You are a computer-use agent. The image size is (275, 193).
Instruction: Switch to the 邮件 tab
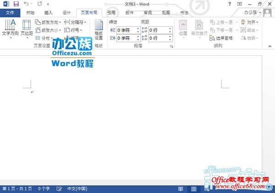(x=130, y=13)
